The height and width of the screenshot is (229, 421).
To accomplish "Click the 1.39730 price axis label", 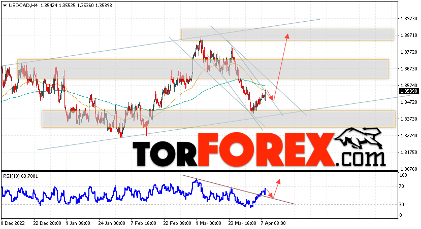I will [x=409, y=19].
